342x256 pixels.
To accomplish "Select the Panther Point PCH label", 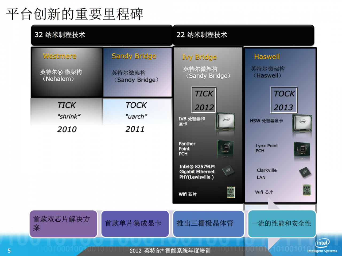I will (x=187, y=149).
